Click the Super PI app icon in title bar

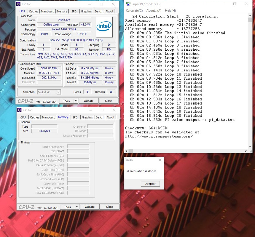(x=128, y=4)
